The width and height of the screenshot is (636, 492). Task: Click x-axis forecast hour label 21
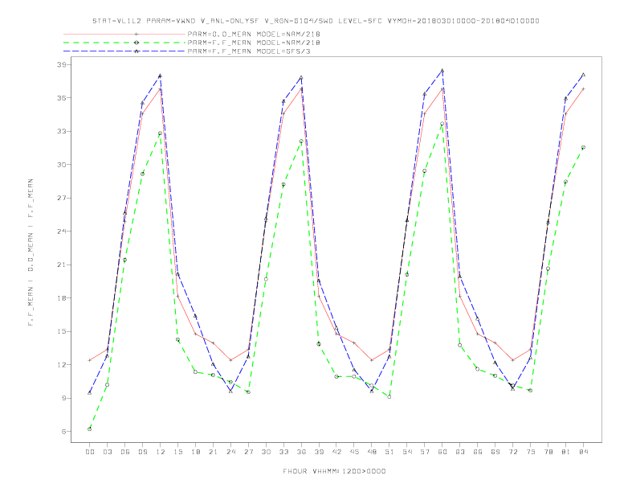coord(213,452)
